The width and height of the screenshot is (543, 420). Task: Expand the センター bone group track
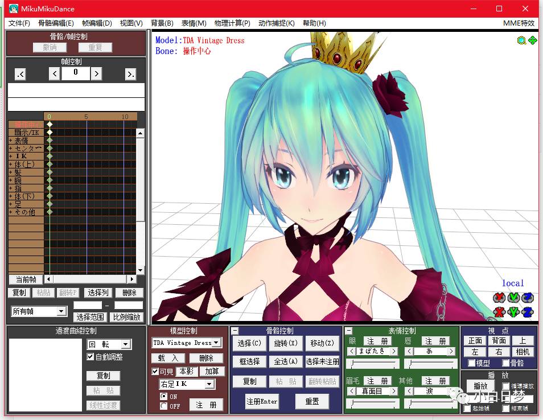[11, 148]
